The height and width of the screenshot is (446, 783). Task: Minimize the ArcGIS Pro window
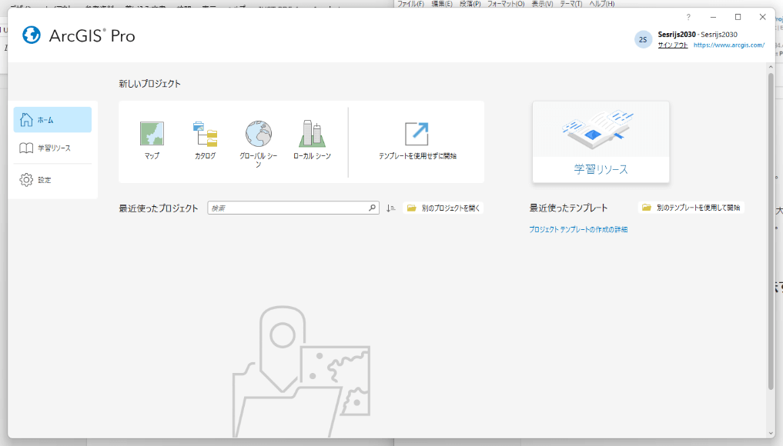pyautogui.click(x=713, y=17)
